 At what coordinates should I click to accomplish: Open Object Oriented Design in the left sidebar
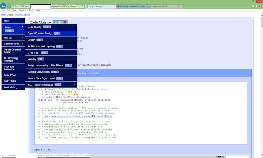point(13,51)
